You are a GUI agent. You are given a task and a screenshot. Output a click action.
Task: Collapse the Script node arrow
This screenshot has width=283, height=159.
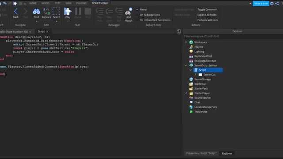pyautogui.click(x=191, y=70)
